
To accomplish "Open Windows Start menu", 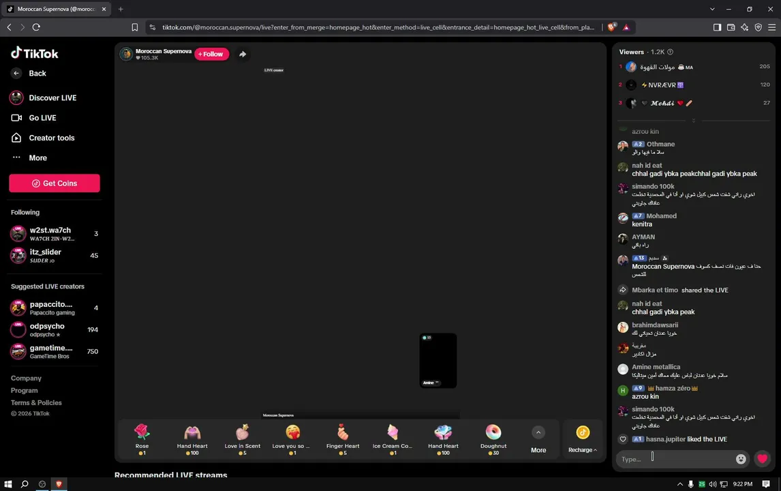I will tap(8, 484).
